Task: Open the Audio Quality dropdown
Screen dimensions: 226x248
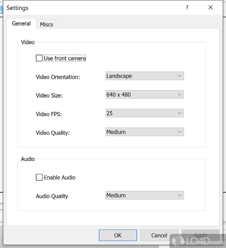Action: pyautogui.click(x=144, y=195)
